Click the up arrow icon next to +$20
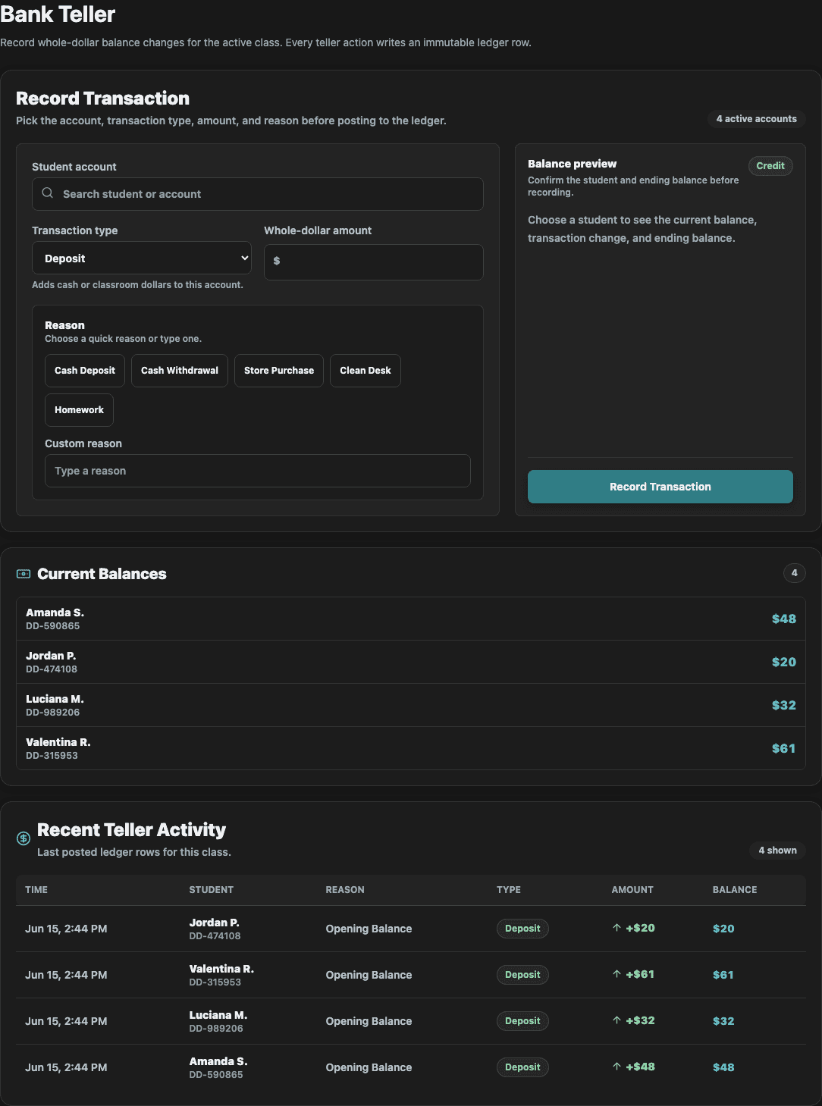 (x=617, y=928)
